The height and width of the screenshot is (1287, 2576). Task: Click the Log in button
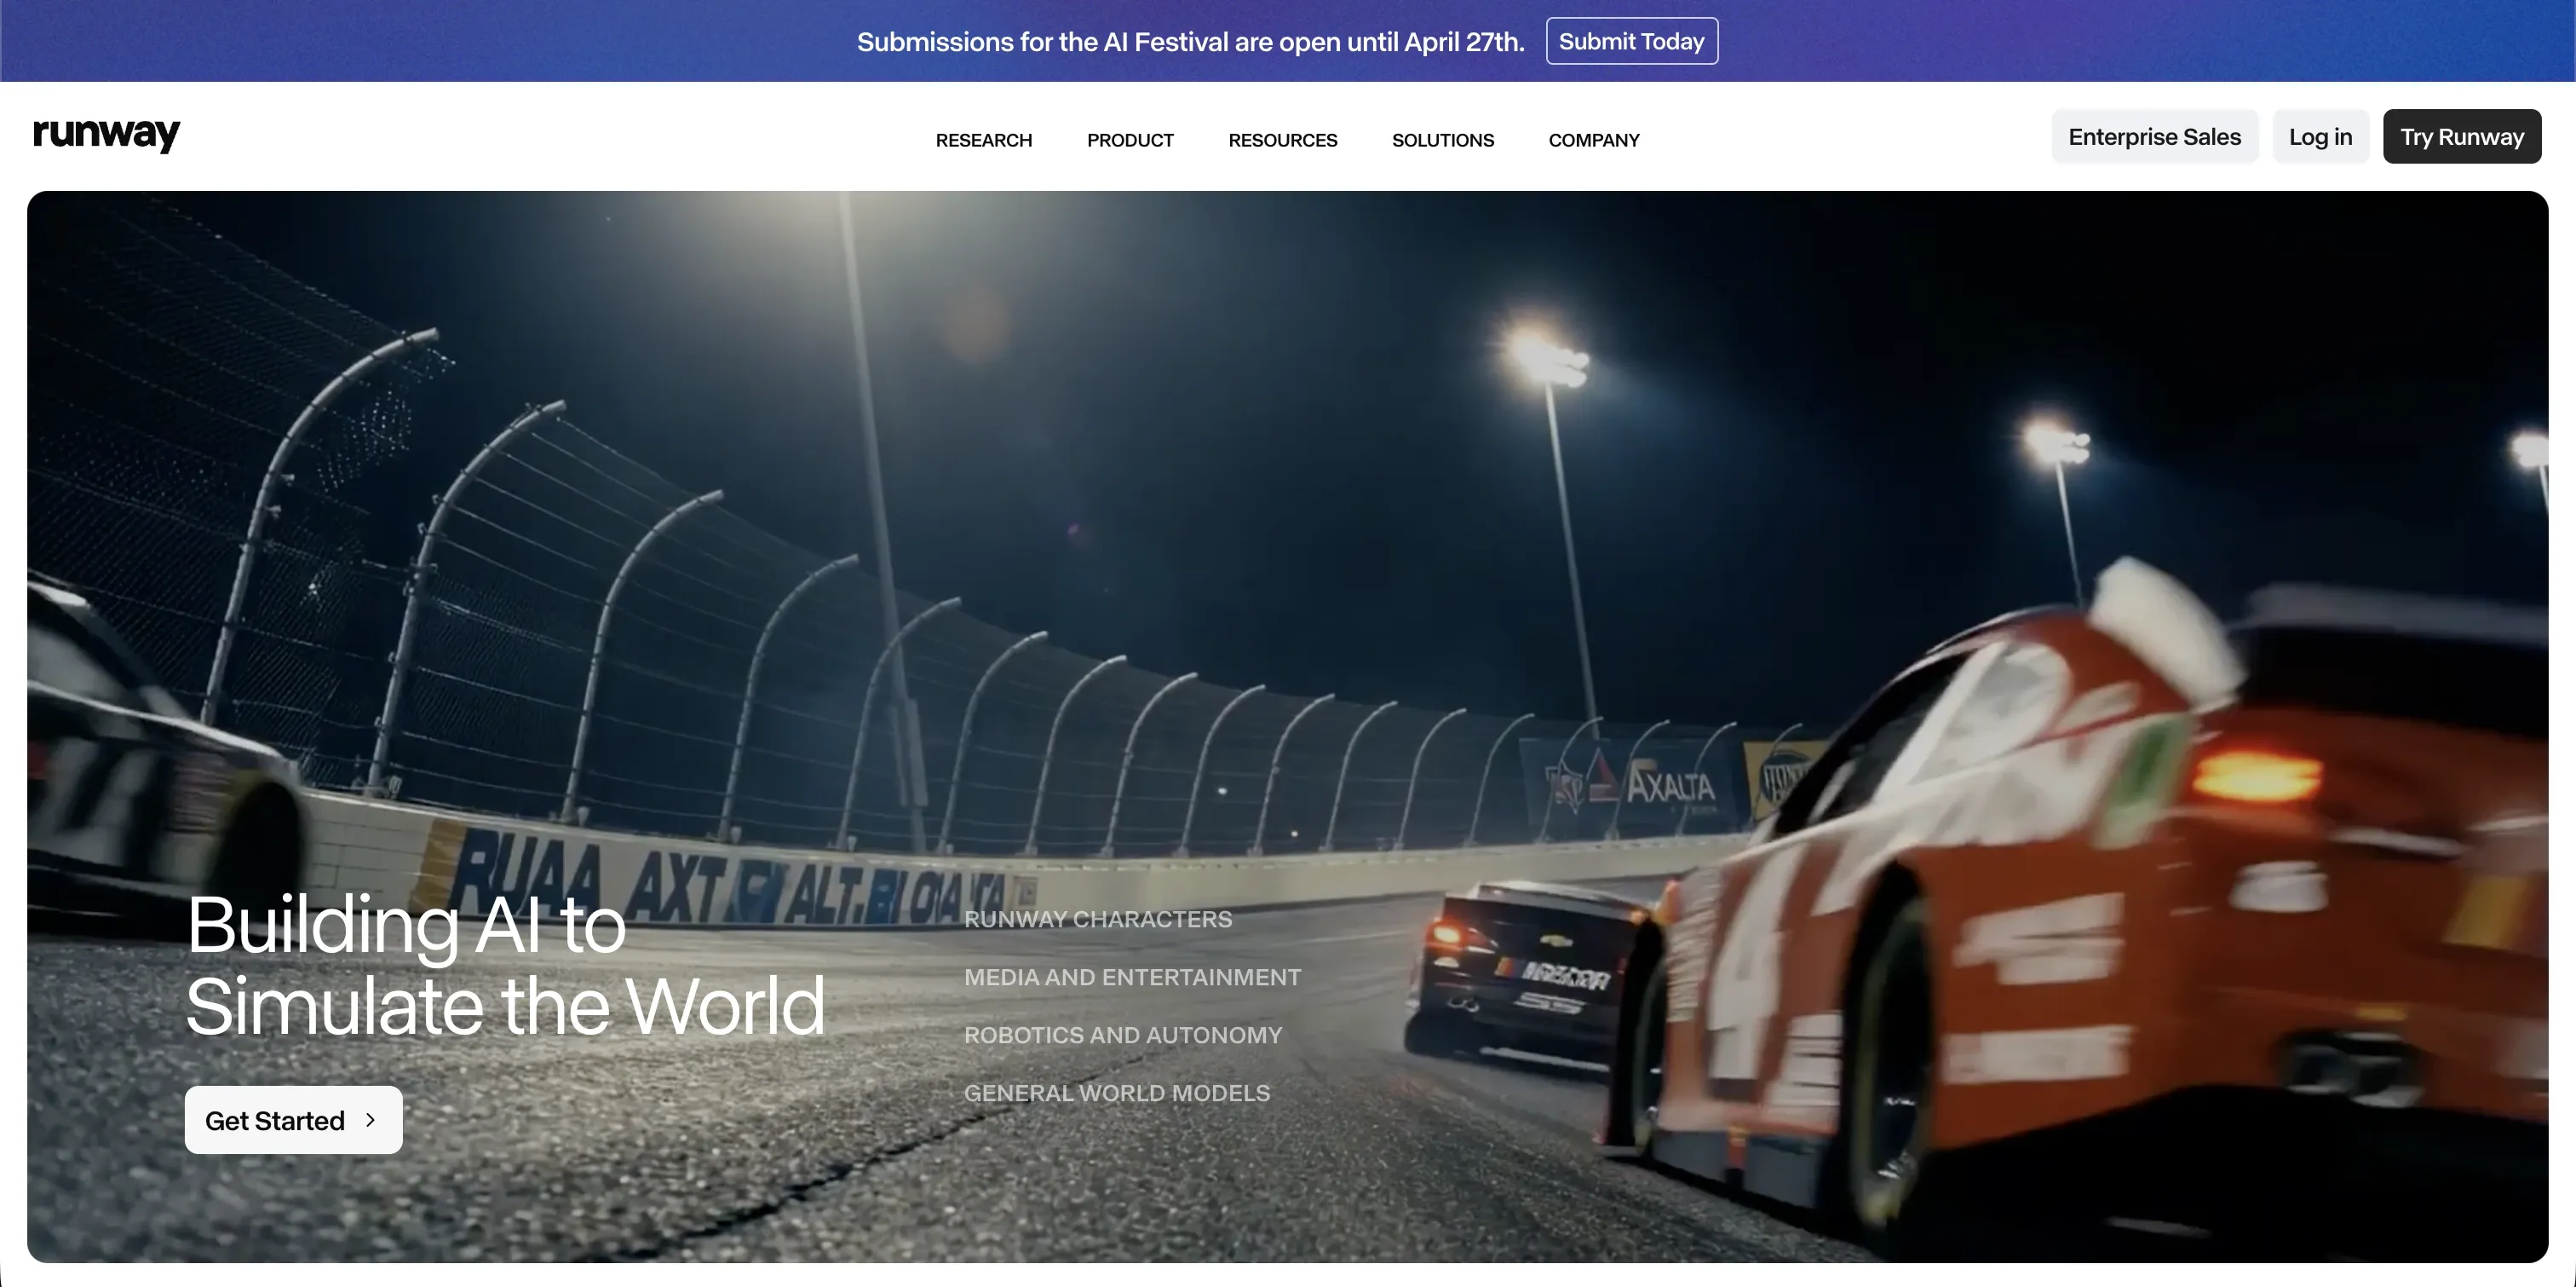(x=2320, y=137)
